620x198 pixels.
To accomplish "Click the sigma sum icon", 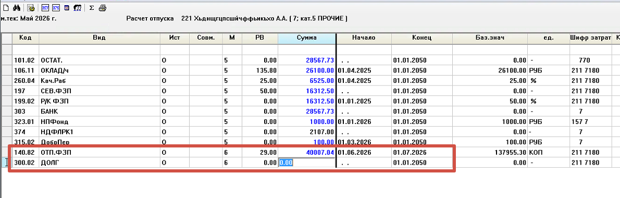I will (92, 7).
